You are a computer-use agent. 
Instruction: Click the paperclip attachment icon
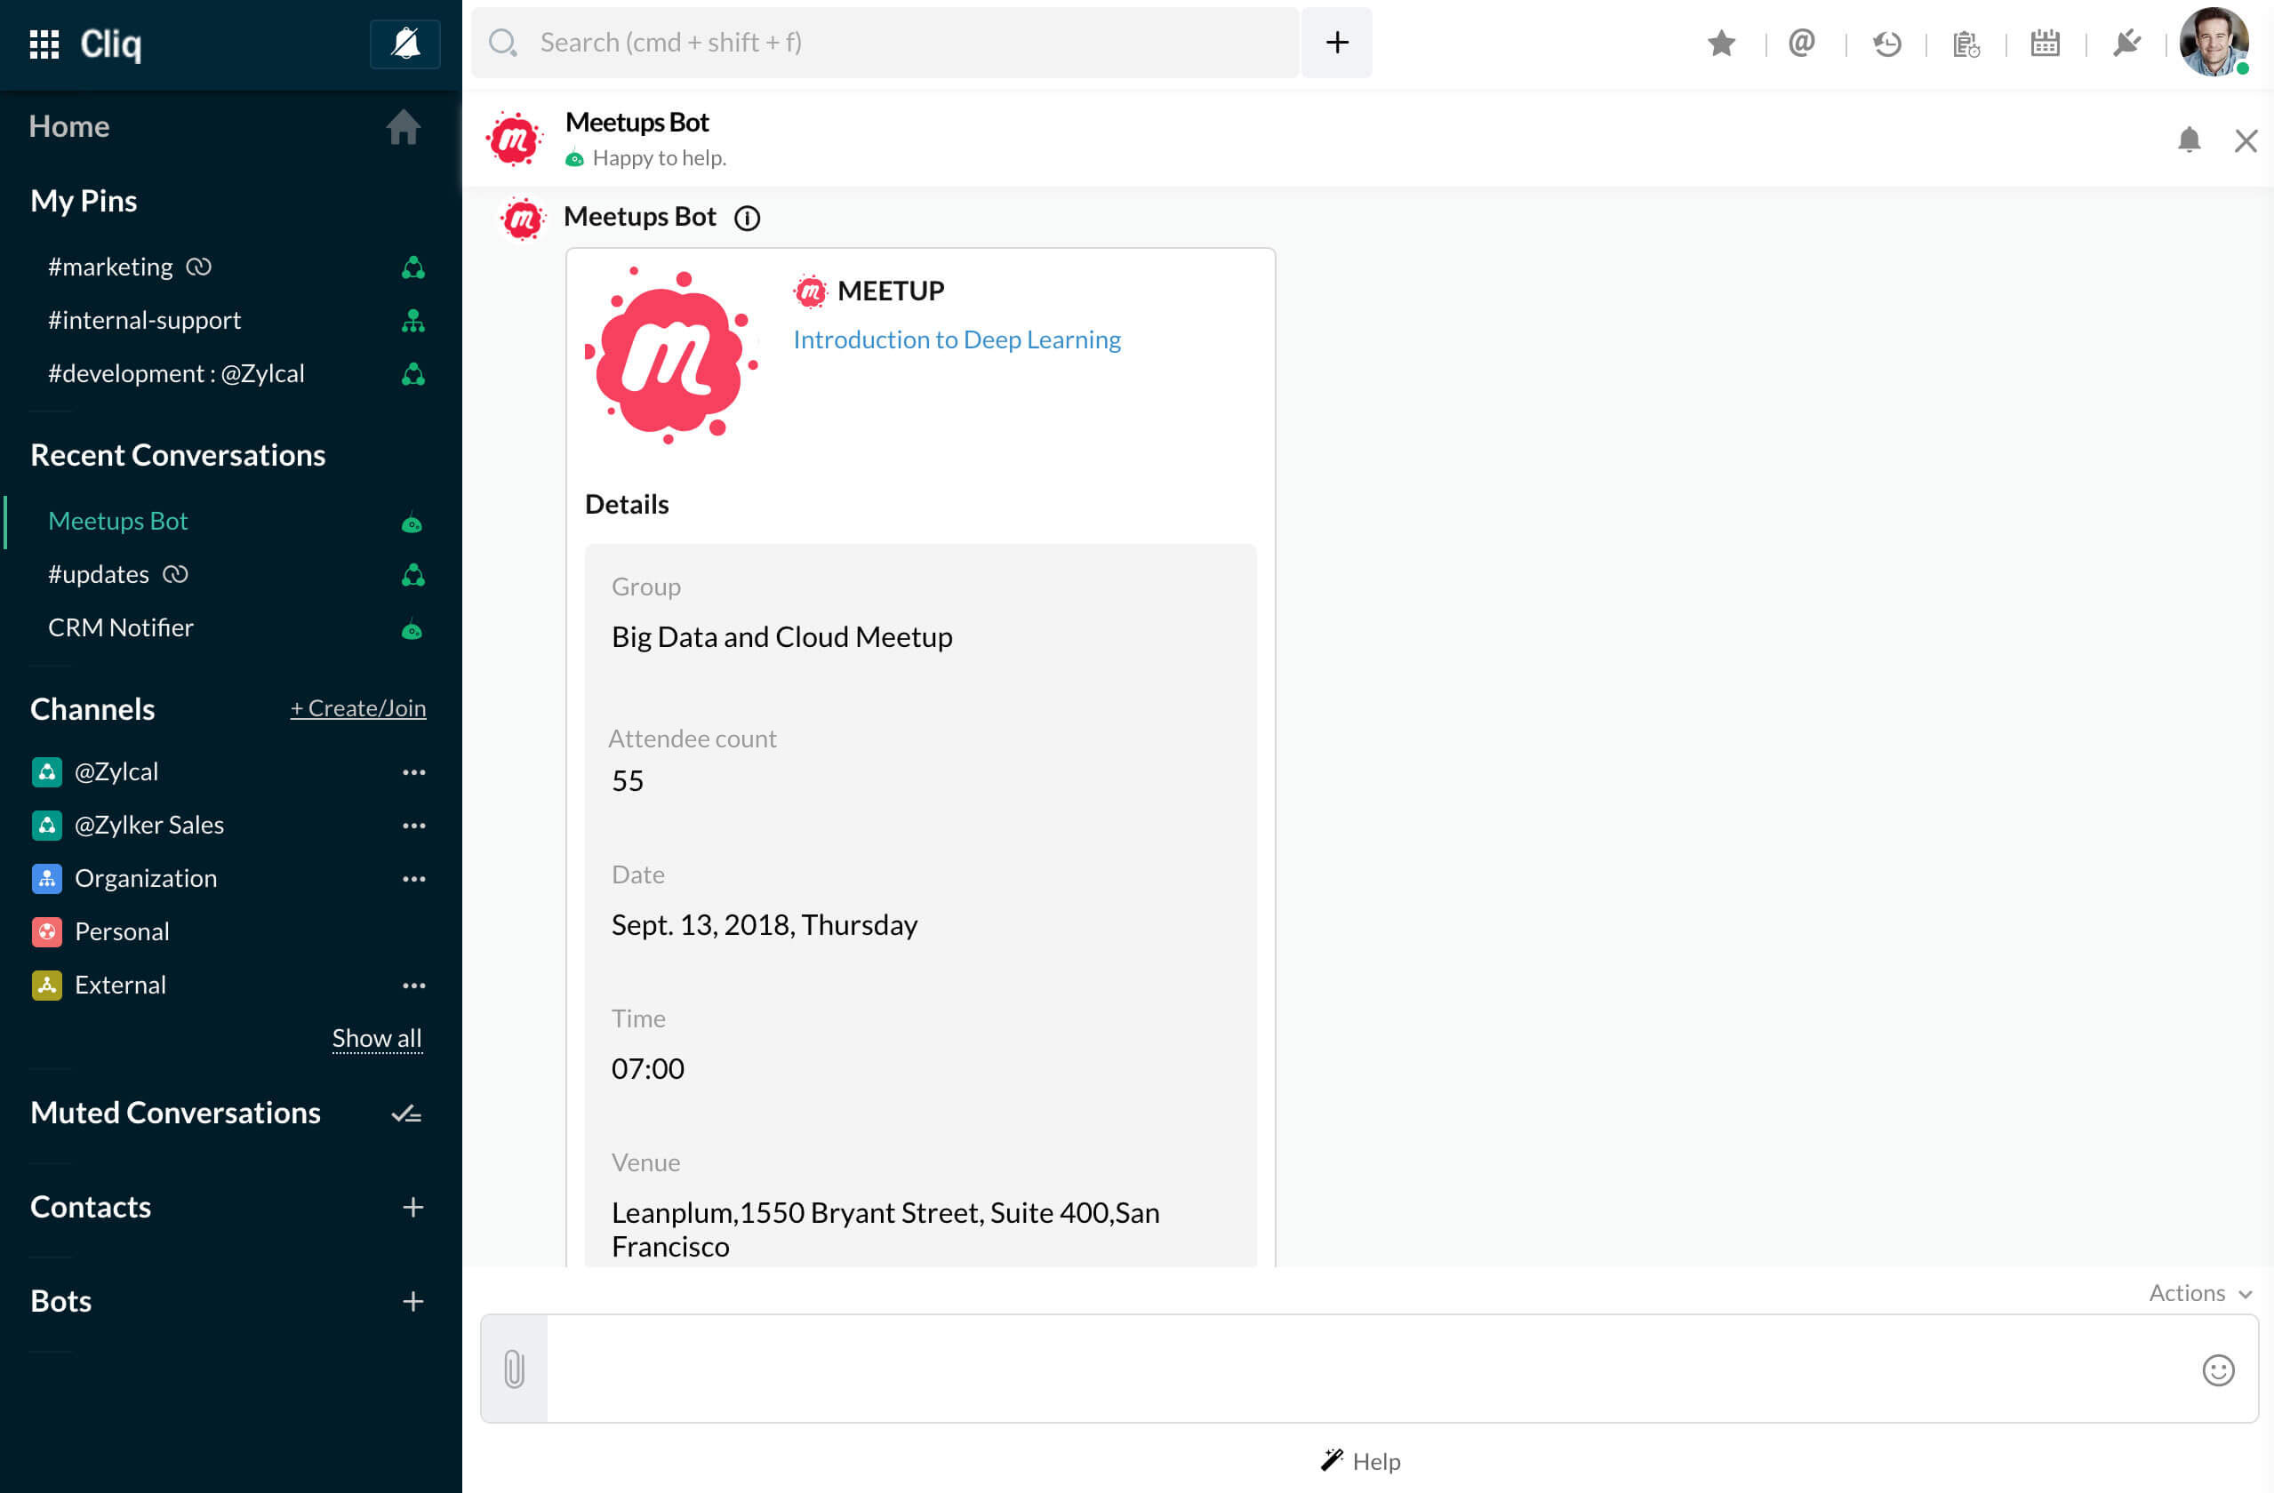point(514,1368)
